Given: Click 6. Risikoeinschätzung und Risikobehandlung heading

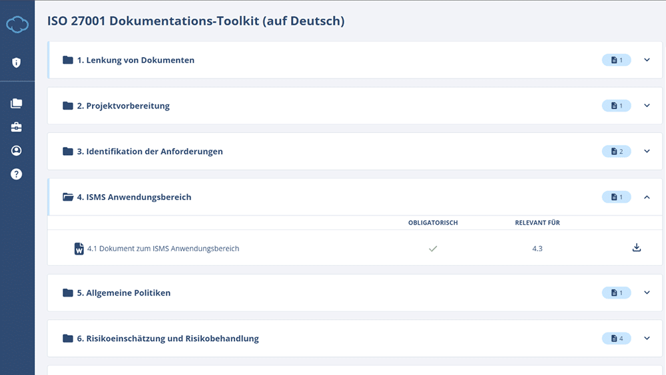Looking at the screenshot, I should click(x=172, y=338).
